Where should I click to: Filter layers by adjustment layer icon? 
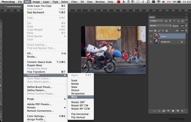coord(170,21)
